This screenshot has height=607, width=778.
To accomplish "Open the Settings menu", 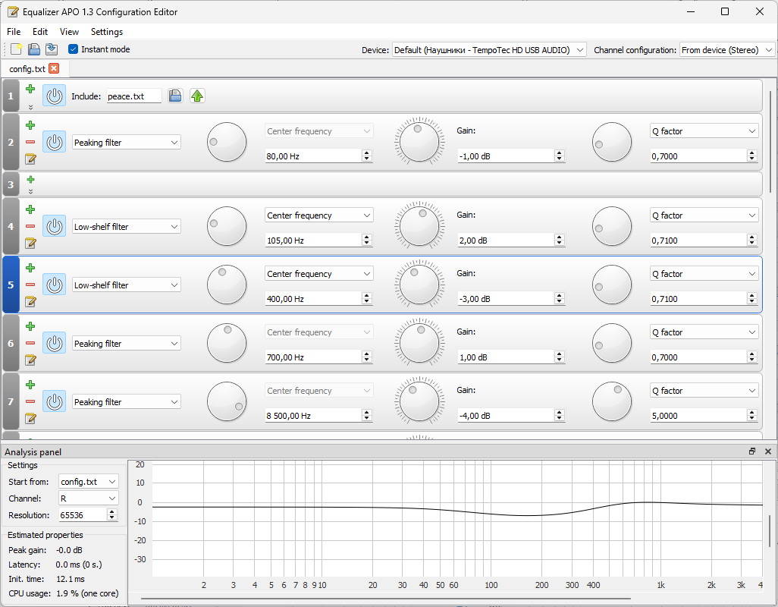I will pyautogui.click(x=106, y=32).
